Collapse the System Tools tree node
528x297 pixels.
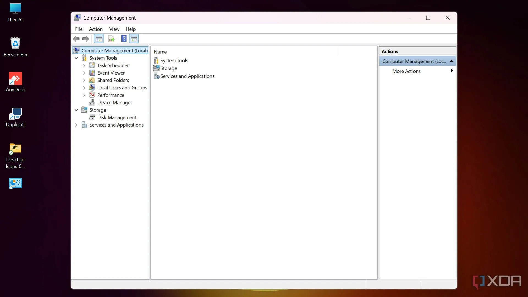(x=76, y=58)
